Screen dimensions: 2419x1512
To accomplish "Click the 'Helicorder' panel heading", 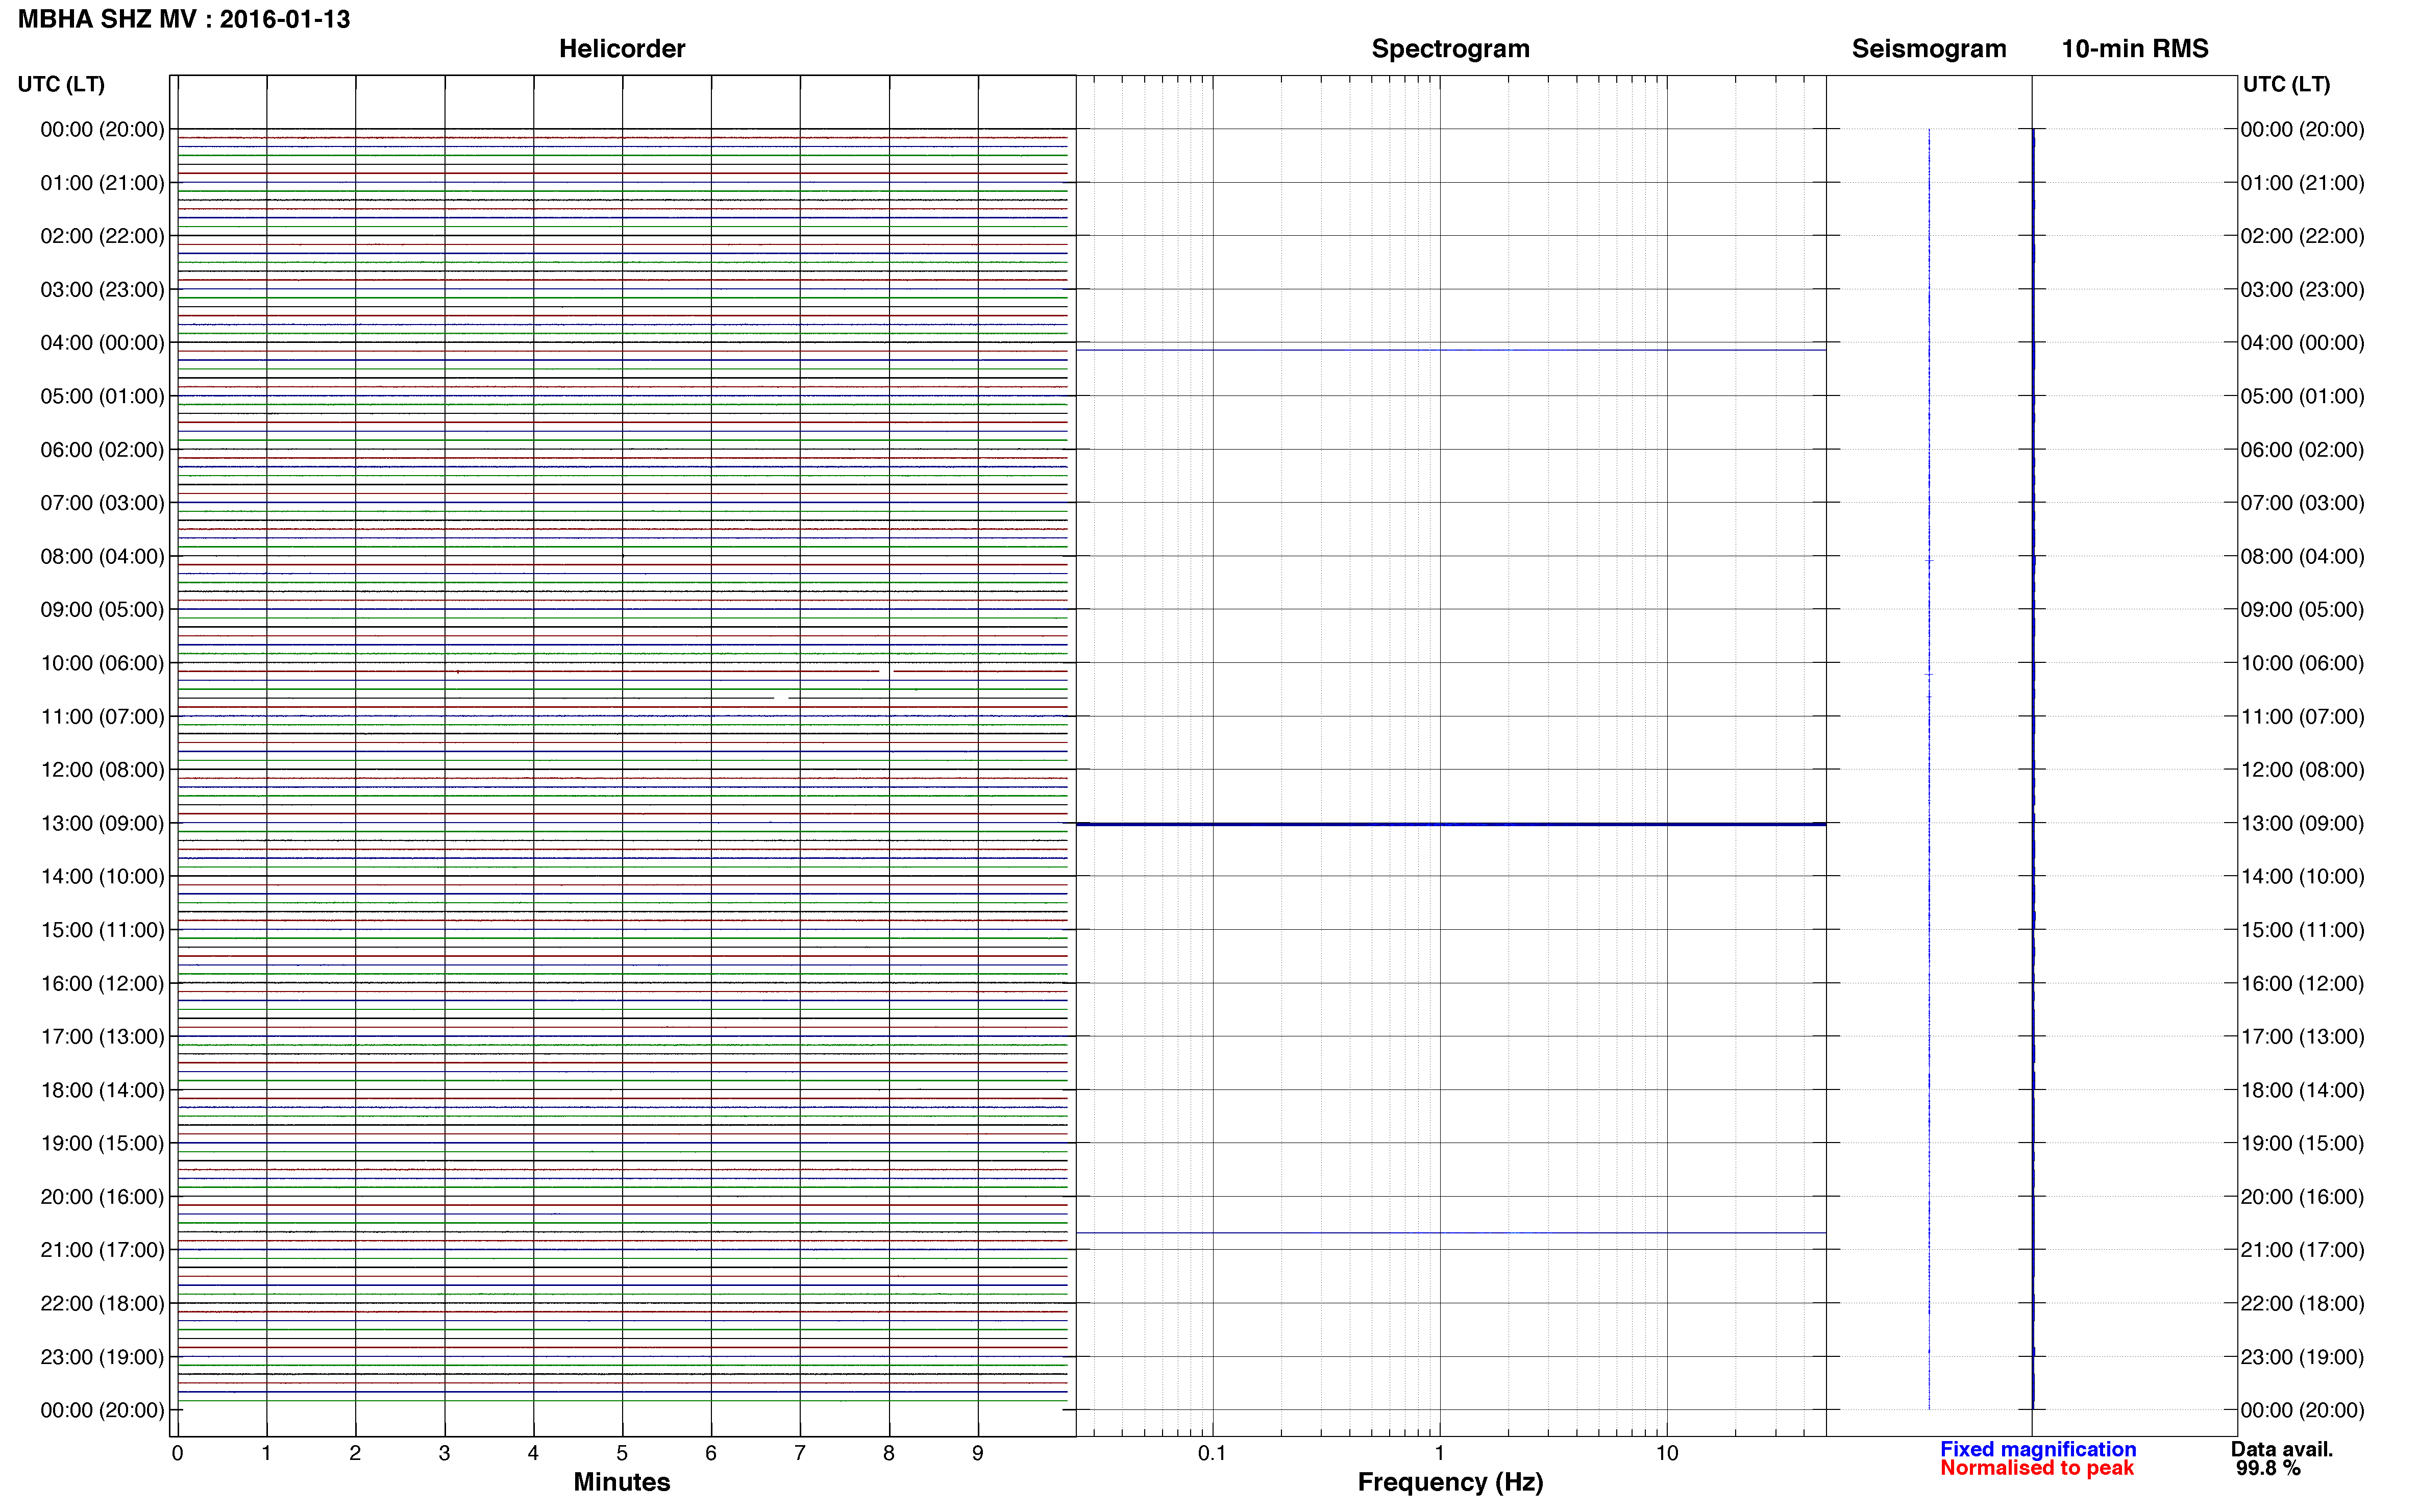I will tap(622, 48).
